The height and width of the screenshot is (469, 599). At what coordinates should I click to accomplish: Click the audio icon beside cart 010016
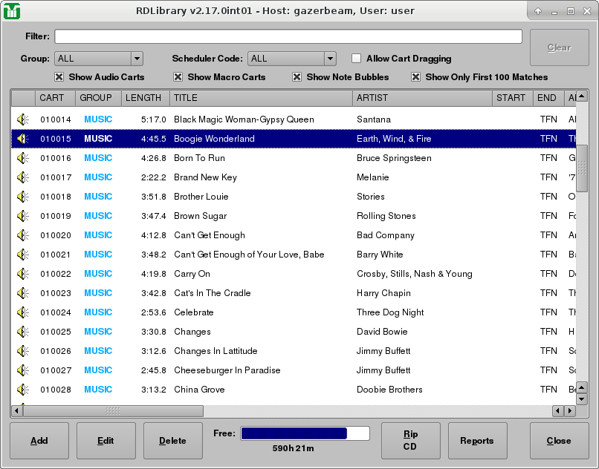point(22,158)
